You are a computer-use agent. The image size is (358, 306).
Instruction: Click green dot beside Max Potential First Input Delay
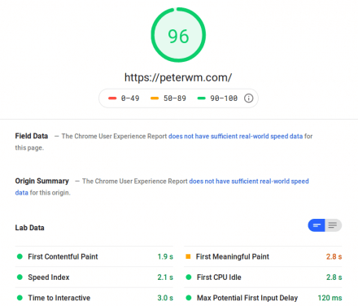click(189, 298)
